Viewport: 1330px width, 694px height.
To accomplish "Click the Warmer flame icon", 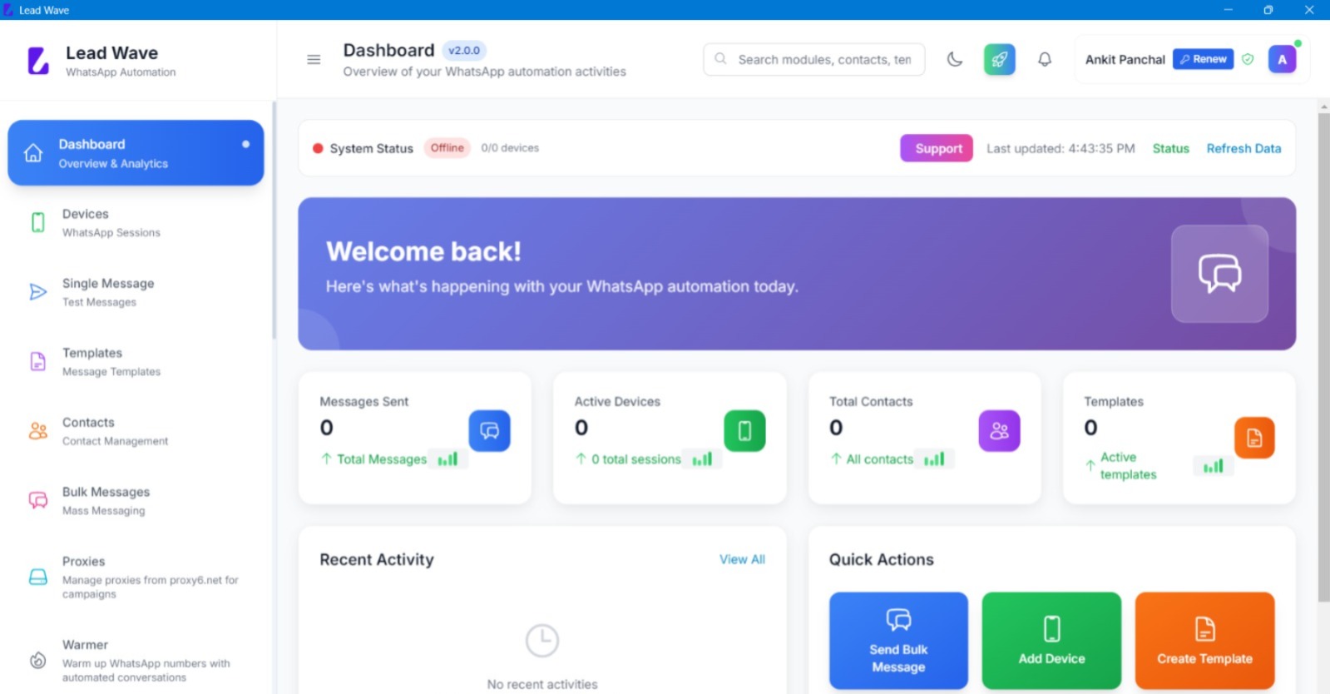I will 38,660.
